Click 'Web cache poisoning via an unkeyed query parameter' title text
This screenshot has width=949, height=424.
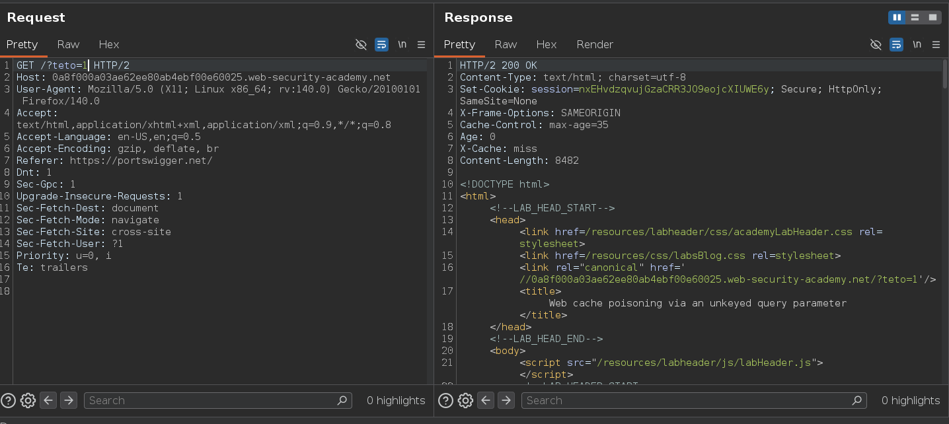[x=698, y=303]
